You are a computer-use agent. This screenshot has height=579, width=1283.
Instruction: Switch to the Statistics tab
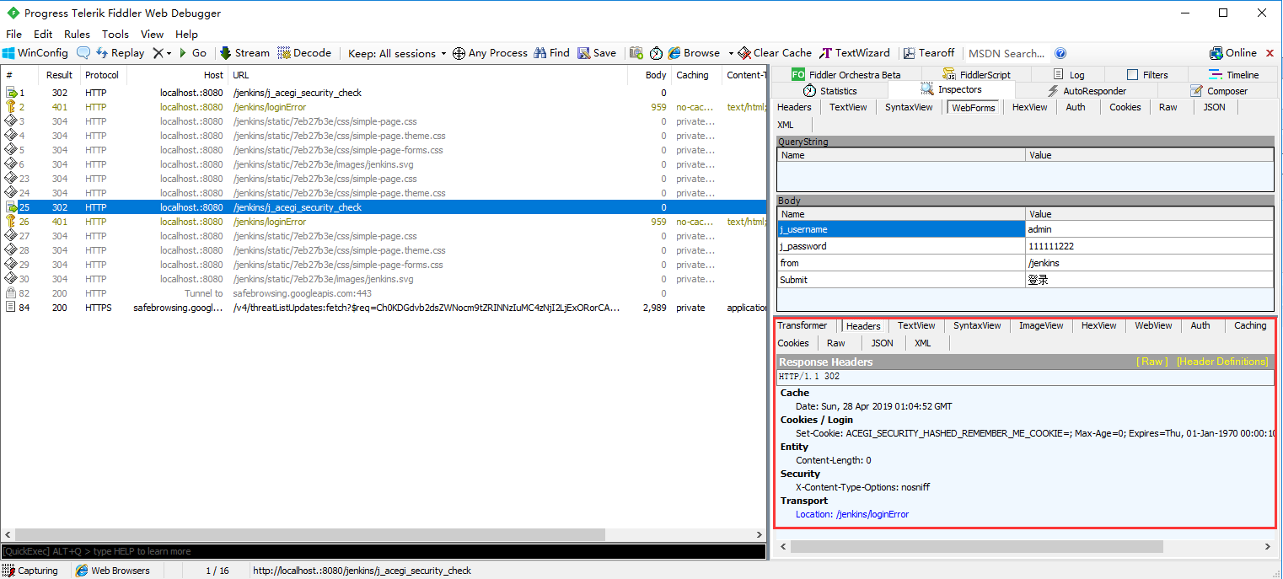tap(829, 91)
